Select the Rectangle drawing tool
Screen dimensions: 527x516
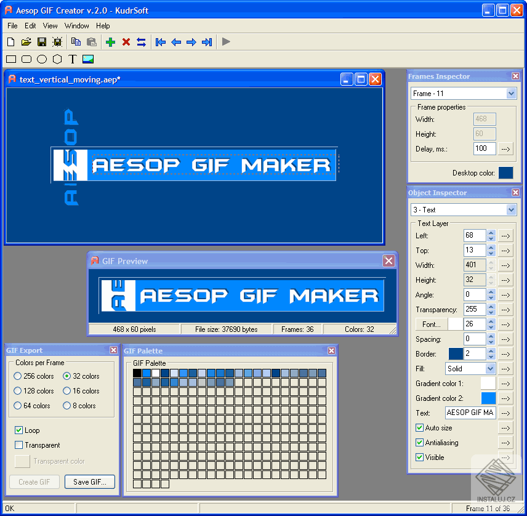pyautogui.click(x=10, y=58)
